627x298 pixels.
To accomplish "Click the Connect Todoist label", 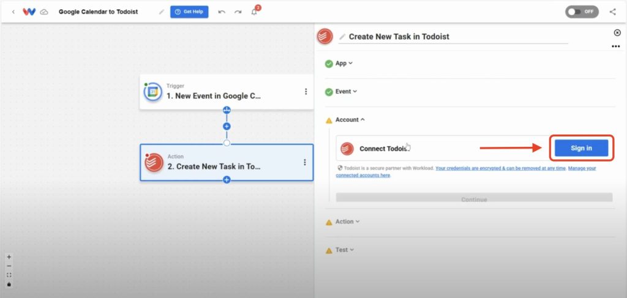I will pos(385,149).
